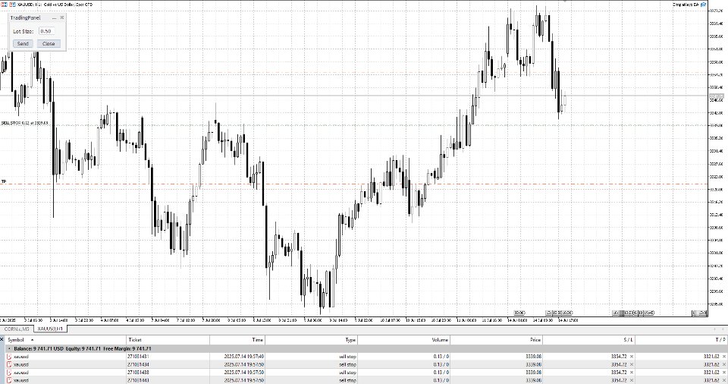Sort orders by the Price column header
728x384 pixels.
[x=496, y=340]
